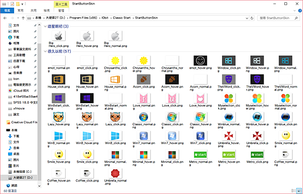The image size is (303, 194).
Task: Switch to the 檢視 ribbon tab
Action: tap(46, 11)
